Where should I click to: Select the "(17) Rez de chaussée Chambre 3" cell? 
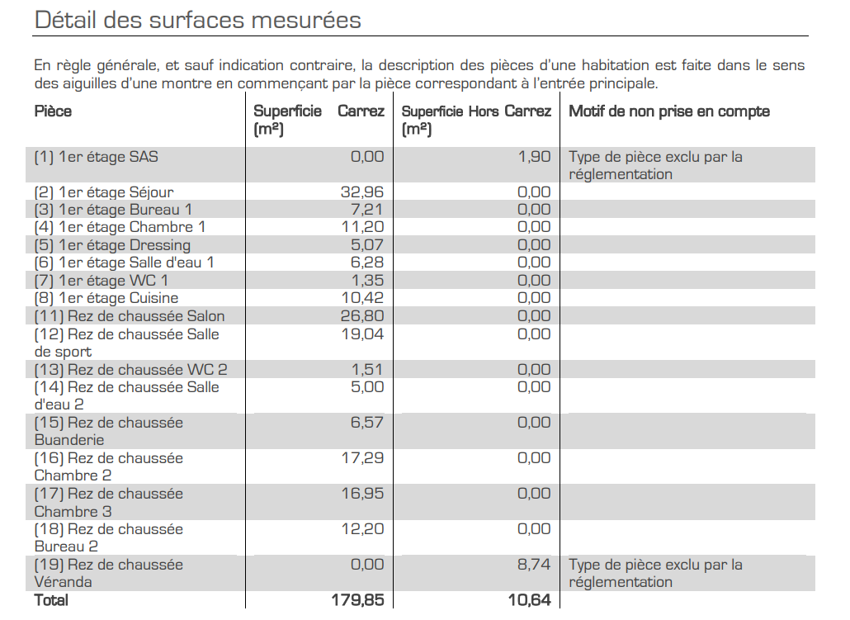tap(108, 502)
